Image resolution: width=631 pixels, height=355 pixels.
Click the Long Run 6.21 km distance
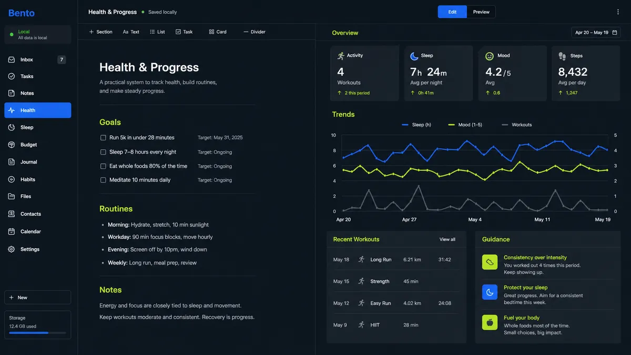point(412,260)
